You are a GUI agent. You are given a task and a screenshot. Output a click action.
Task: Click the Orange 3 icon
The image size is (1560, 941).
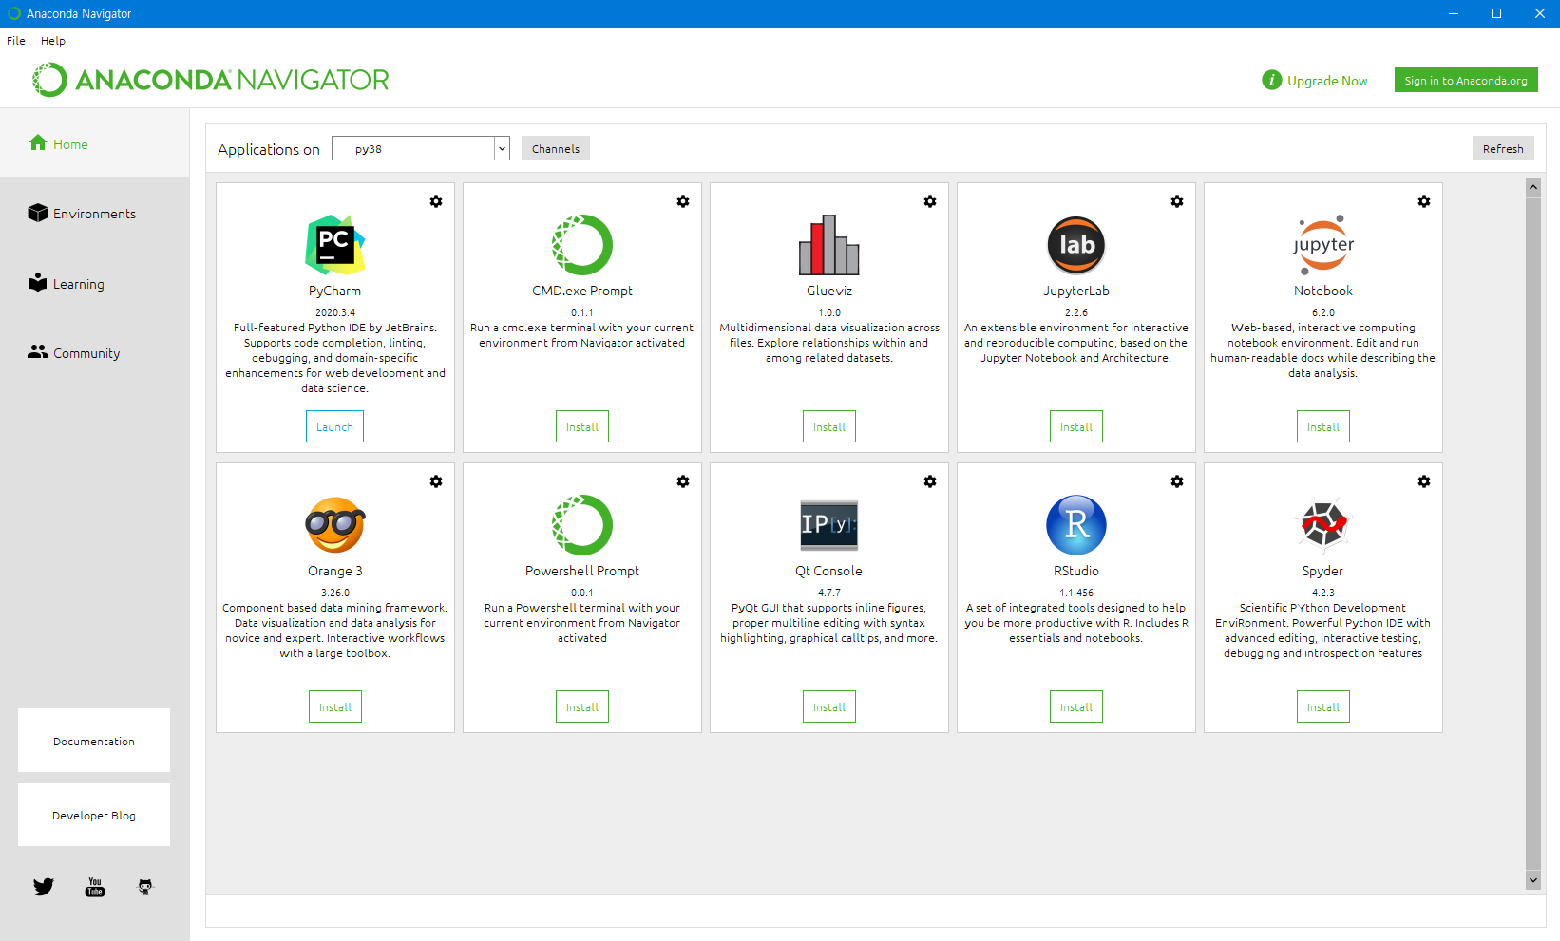pyautogui.click(x=335, y=525)
